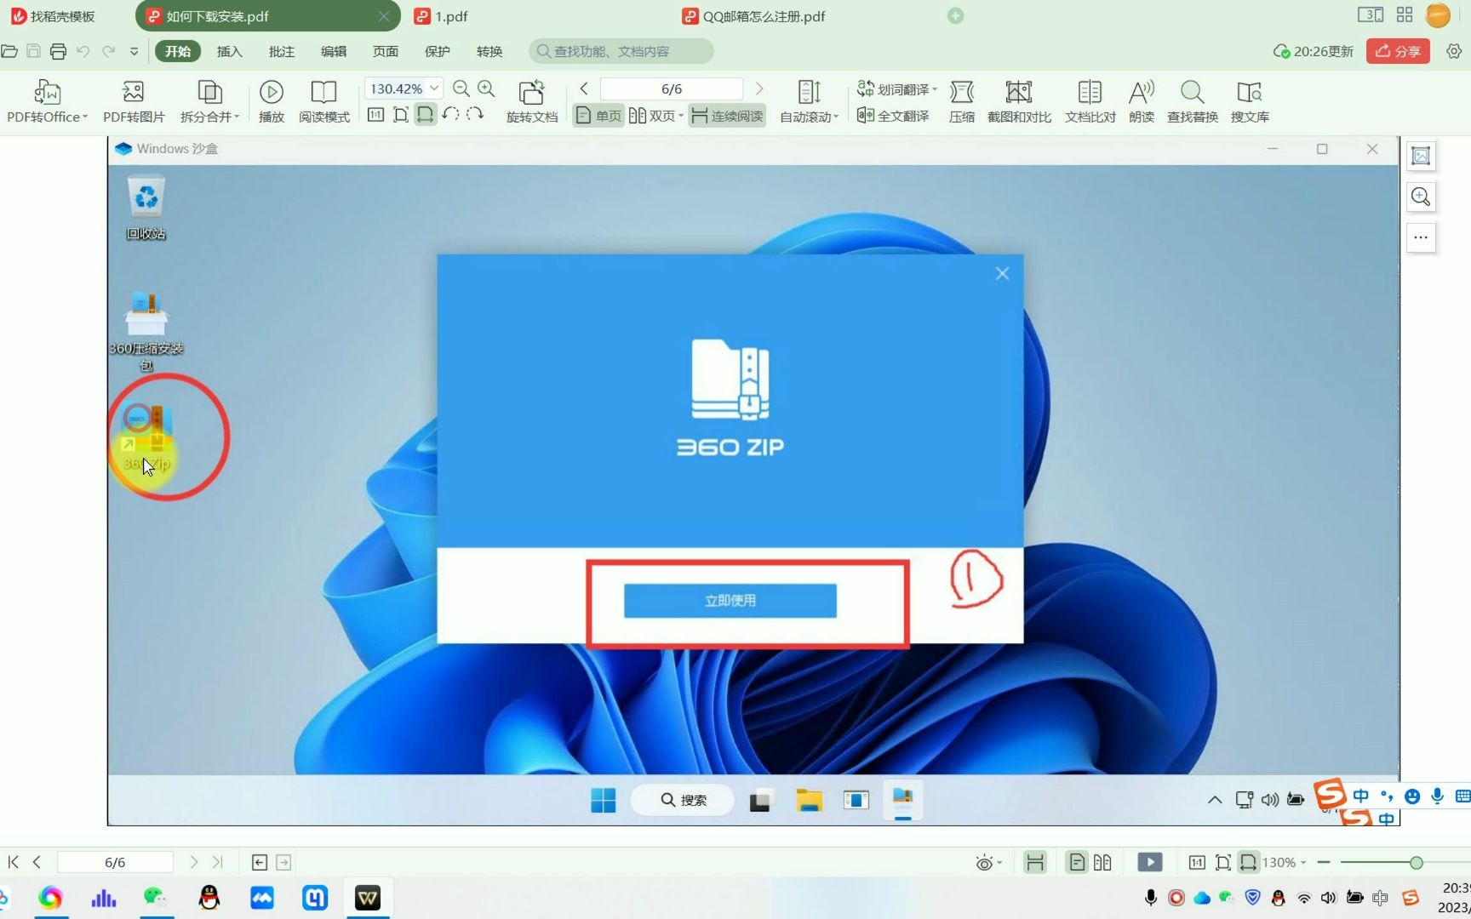Toggle 连续阅读 continuous reading
This screenshot has width=1471, height=919.
[727, 116]
